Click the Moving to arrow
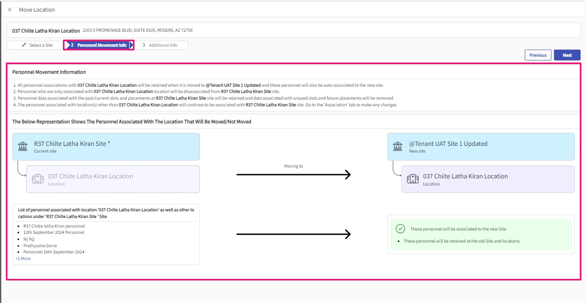 point(294,175)
